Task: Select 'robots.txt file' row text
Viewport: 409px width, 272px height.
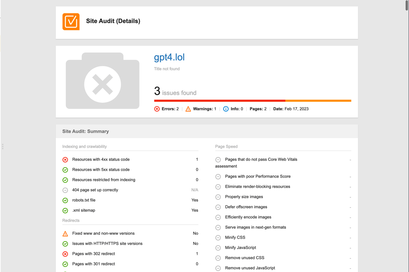Action: point(84,200)
